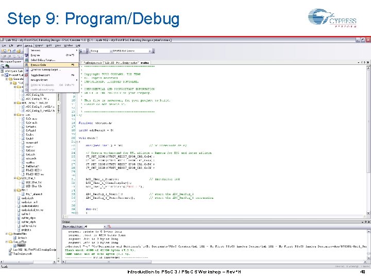
Task: Switch to the Lab 102 Design.cydwr tab
Action: pos(121,63)
